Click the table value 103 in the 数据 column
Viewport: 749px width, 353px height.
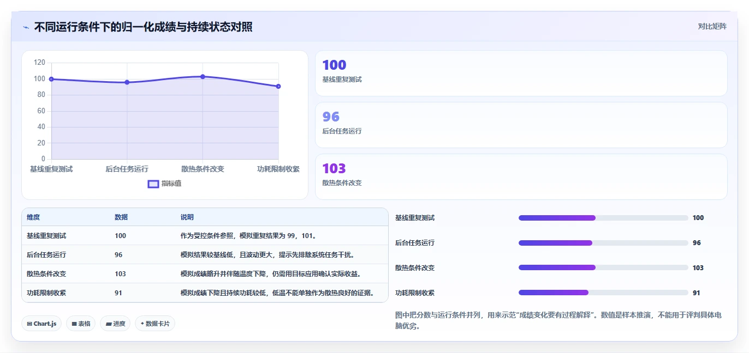[120, 273]
